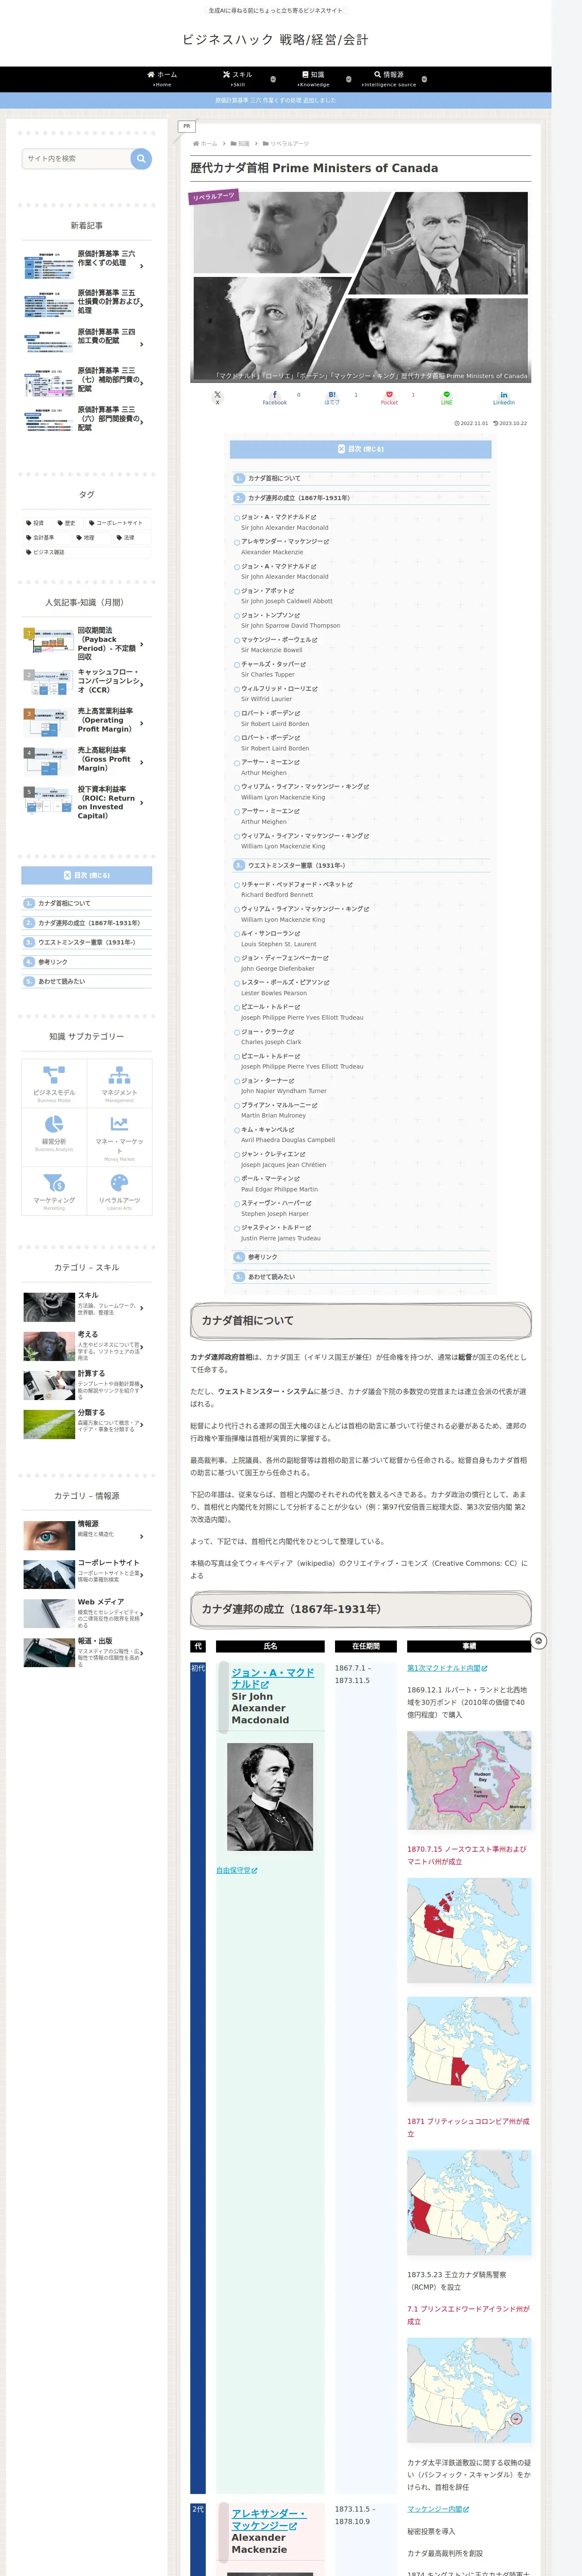Jump to ジャスティン・トルドー in the contents list
Screen dimensions: 582x2576
(x=276, y=1227)
